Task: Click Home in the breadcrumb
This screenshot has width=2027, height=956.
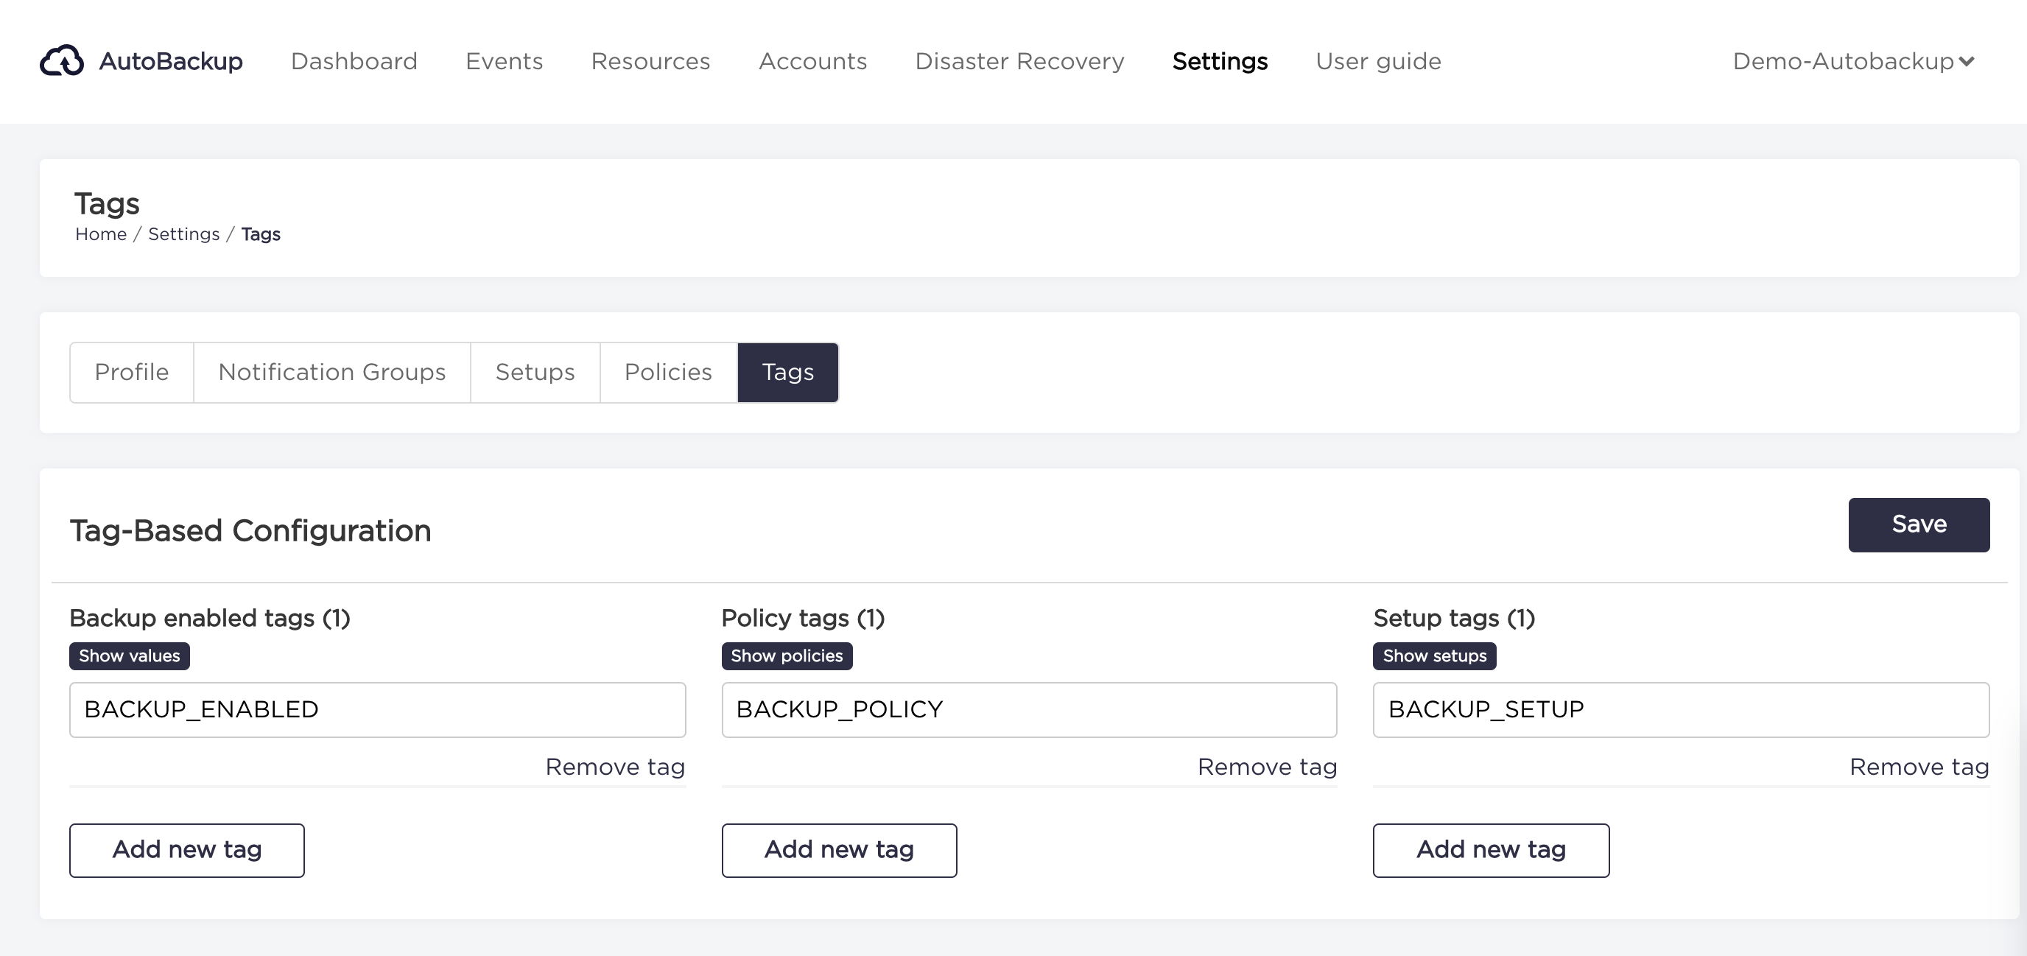Action: pos(101,234)
